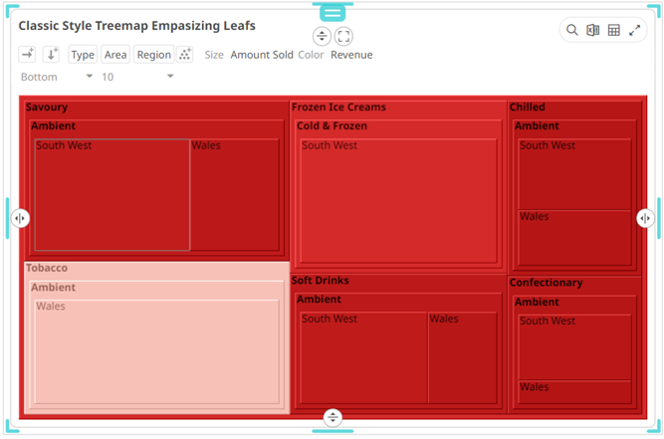Click the Size label in the toolbar
The image size is (664, 439).
point(214,55)
